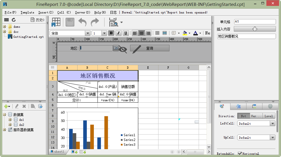Refresh the template file tree
281x157 pixels.
(13, 20)
